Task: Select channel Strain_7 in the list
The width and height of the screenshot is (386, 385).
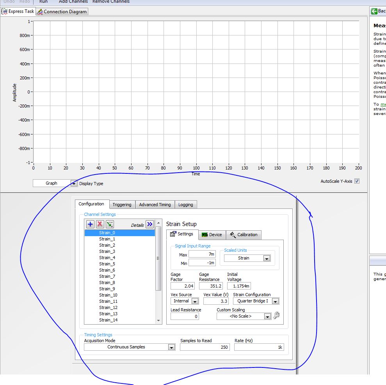Action: (120, 276)
